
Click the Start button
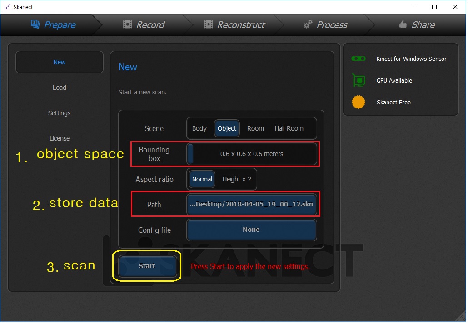coord(147,266)
